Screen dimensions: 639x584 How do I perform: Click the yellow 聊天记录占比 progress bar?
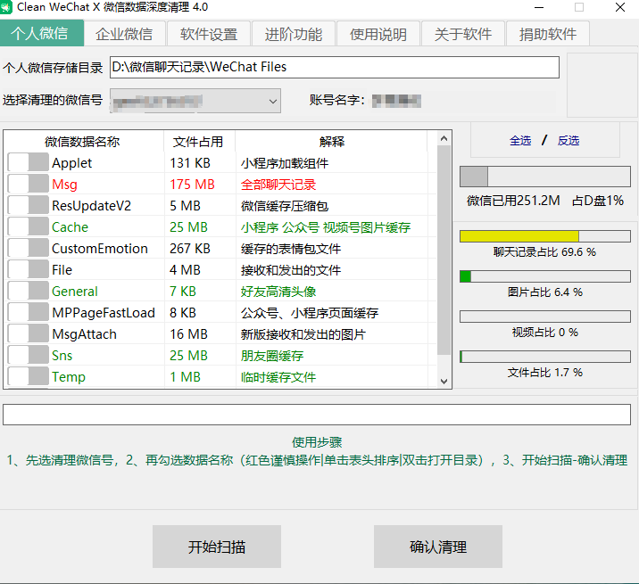point(545,236)
